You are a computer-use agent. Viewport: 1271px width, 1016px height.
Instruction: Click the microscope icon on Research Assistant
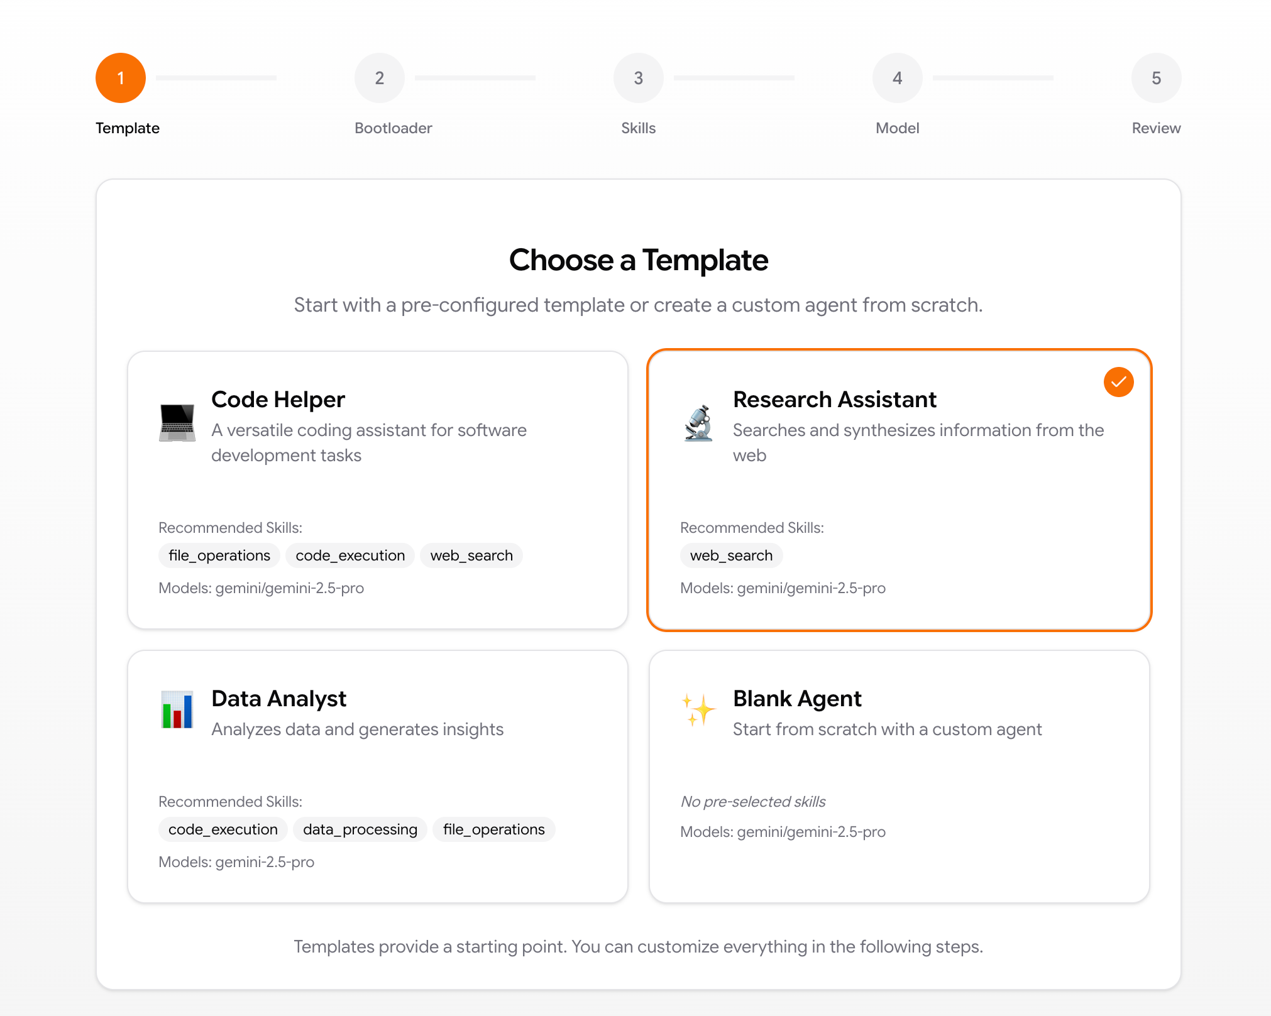(698, 423)
